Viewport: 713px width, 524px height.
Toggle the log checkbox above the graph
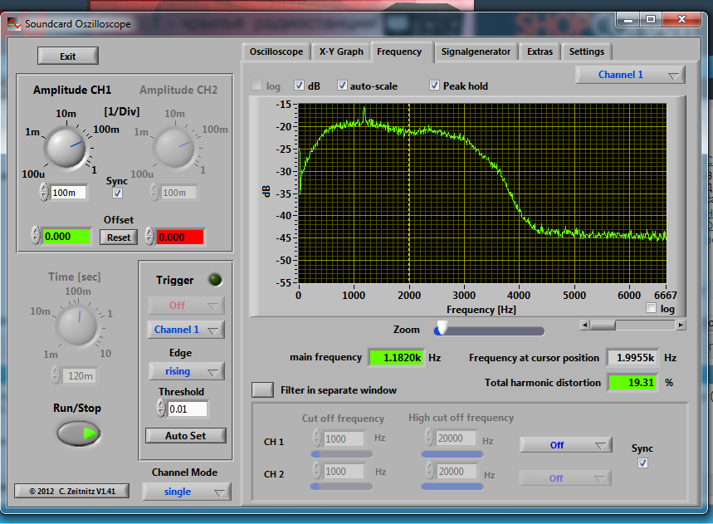(x=257, y=86)
